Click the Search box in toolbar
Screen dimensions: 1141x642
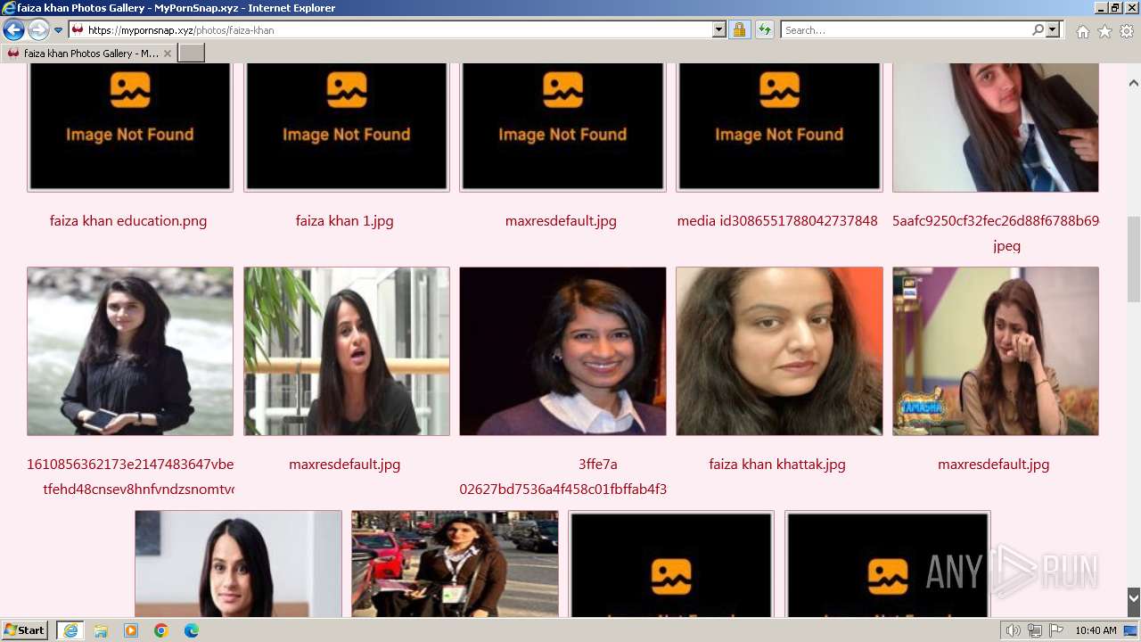pyautogui.click(x=906, y=29)
